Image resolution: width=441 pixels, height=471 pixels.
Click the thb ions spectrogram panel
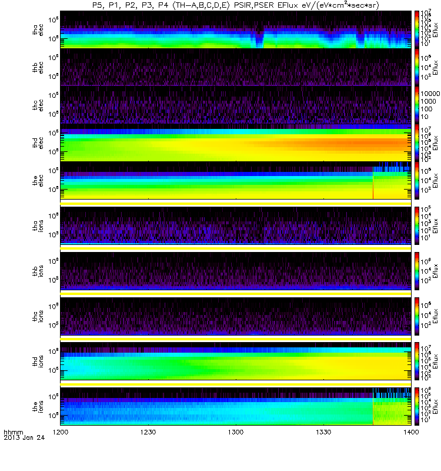[236, 271]
